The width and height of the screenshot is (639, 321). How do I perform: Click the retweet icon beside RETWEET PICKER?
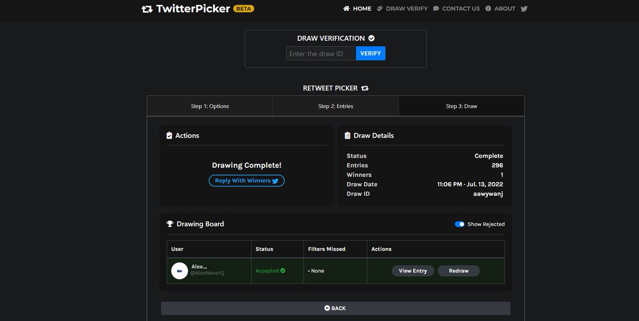[x=365, y=88]
